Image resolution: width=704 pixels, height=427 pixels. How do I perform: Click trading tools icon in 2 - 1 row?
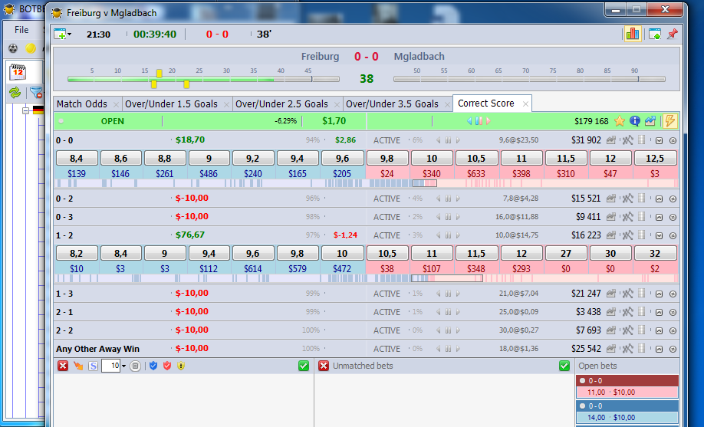pyautogui.click(x=627, y=312)
